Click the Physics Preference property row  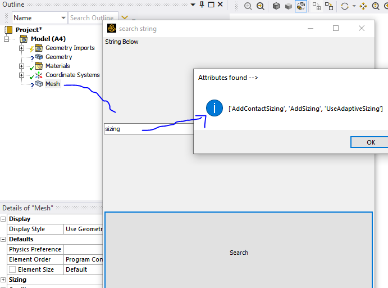pyautogui.click(x=55, y=249)
